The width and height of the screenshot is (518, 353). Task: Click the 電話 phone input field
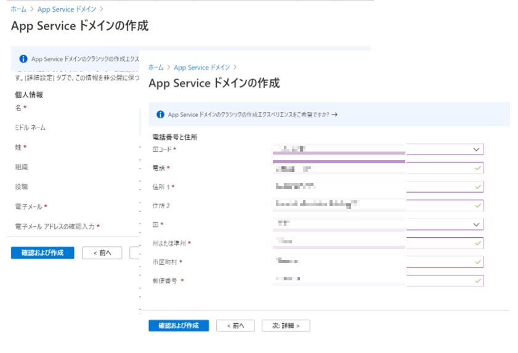tap(378, 168)
